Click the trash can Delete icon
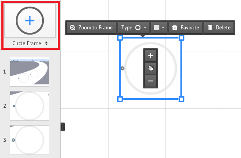 pyautogui.click(x=210, y=28)
